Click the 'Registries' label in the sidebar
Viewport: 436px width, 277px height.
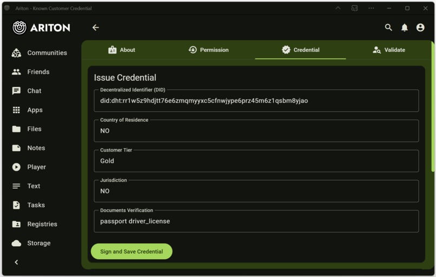coord(42,224)
